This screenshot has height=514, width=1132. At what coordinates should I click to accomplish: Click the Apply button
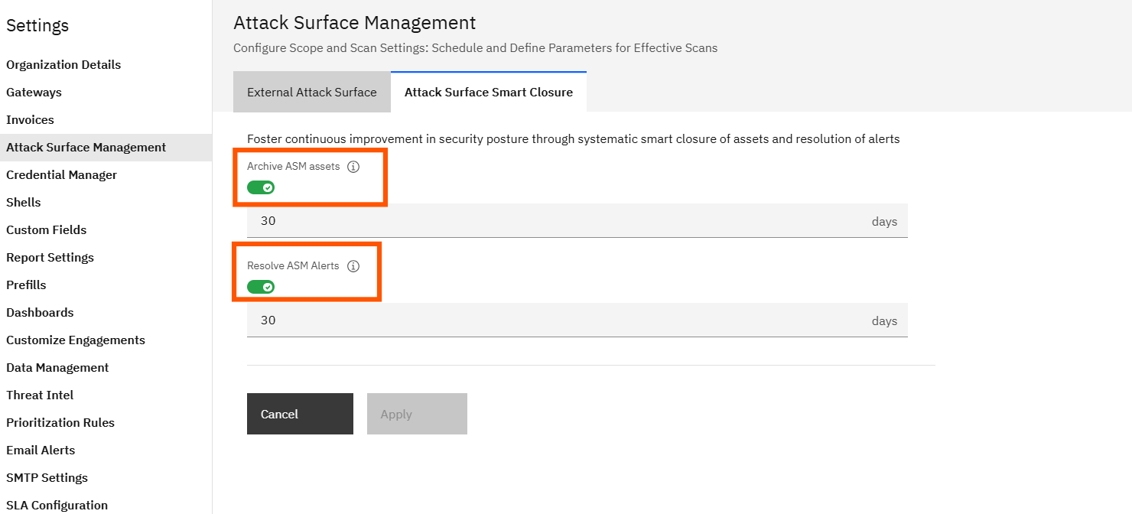tap(417, 414)
